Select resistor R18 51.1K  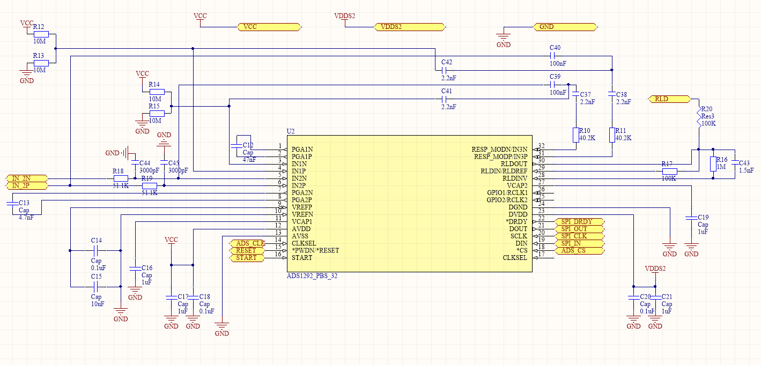pyautogui.click(x=120, y=178)
